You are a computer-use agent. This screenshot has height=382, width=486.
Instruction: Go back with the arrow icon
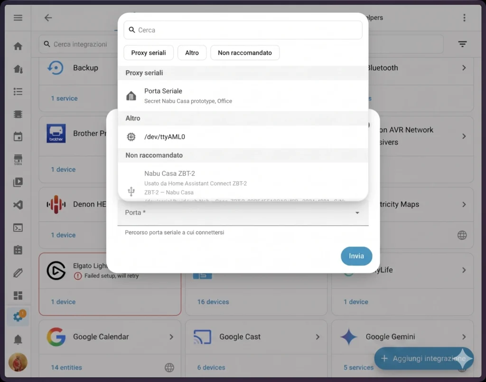click(x=48, y=18)
